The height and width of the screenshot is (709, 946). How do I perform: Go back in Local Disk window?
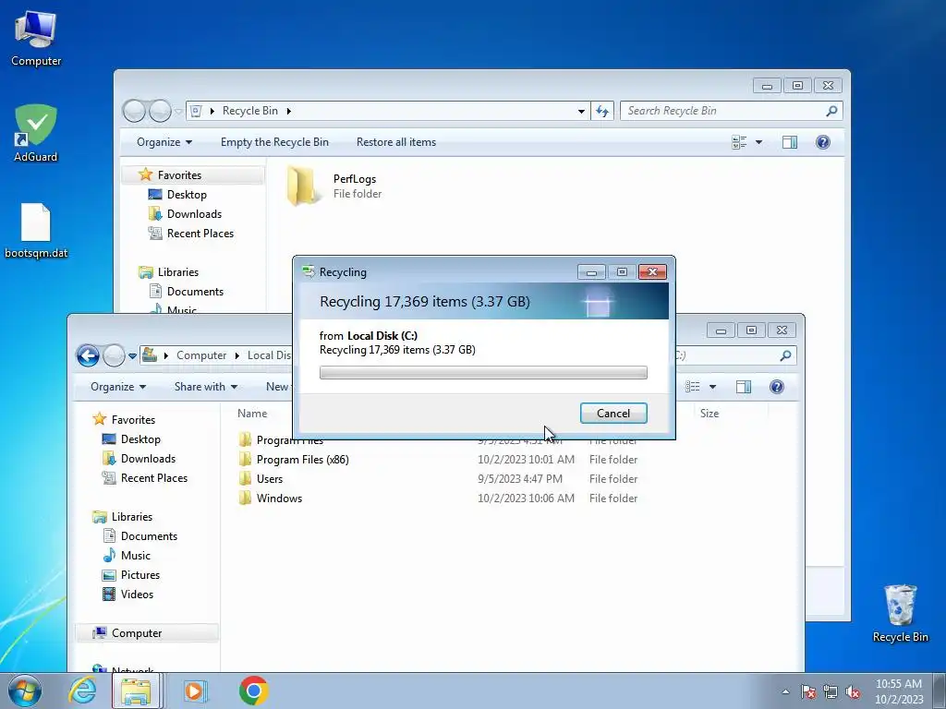click(x=88, y=355)
